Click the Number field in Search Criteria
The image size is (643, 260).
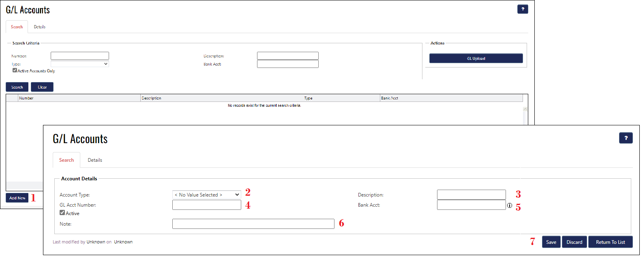80,56
